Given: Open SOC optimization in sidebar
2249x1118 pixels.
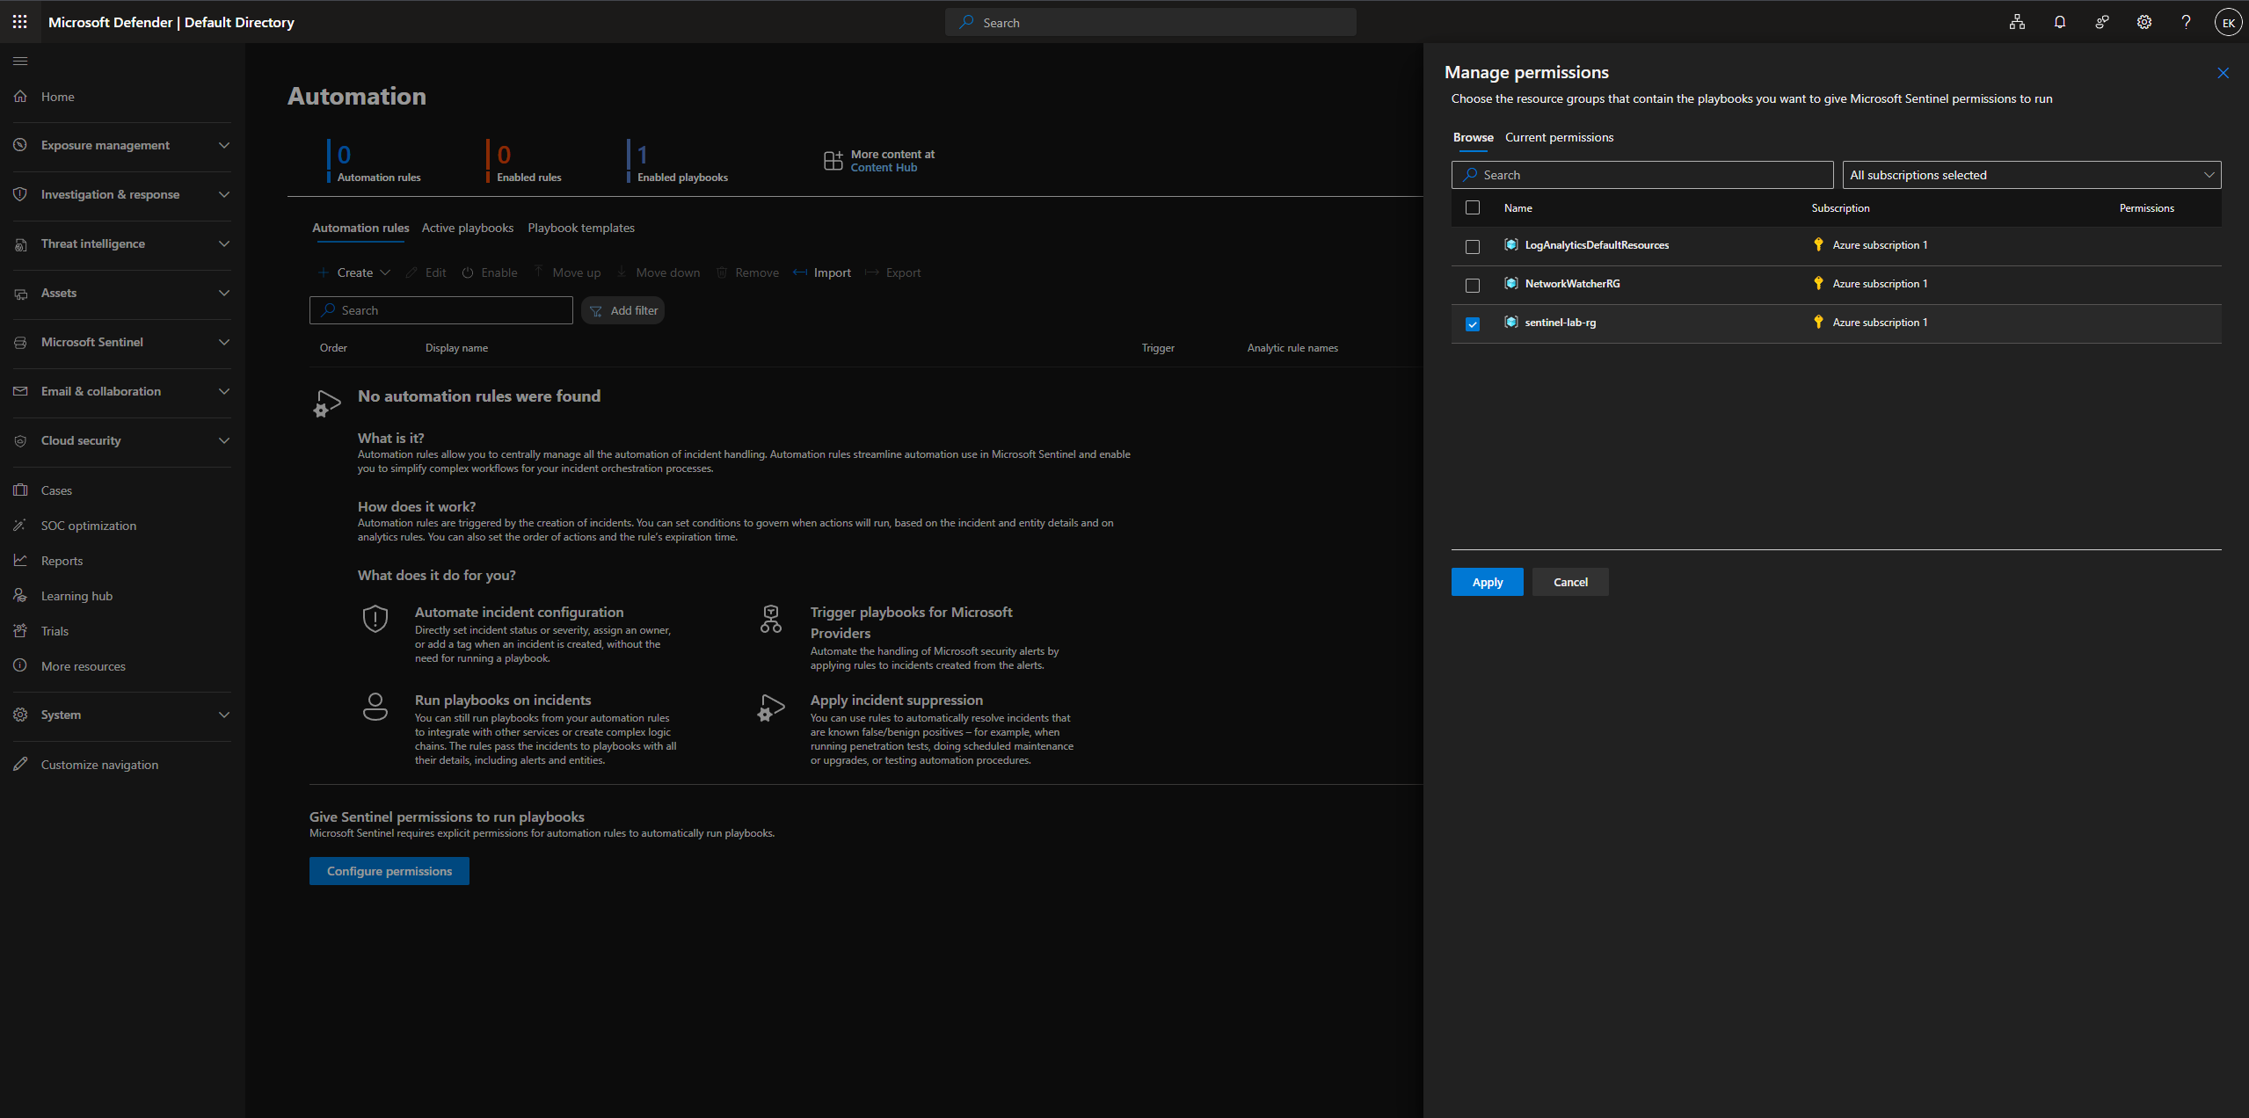Looking at the screenshot, I should 88,526.
